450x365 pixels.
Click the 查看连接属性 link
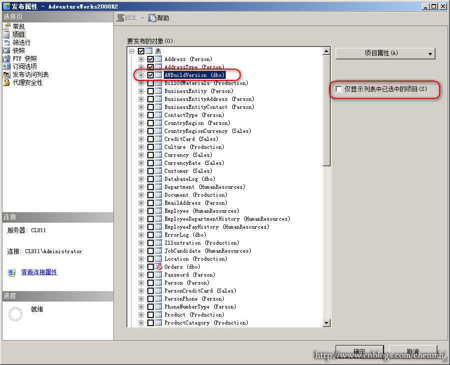pyautogui.click(x=39, y=272)
